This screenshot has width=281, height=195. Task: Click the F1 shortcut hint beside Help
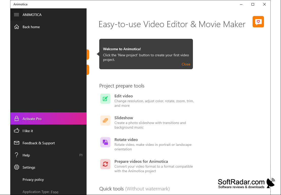(81, 155)
